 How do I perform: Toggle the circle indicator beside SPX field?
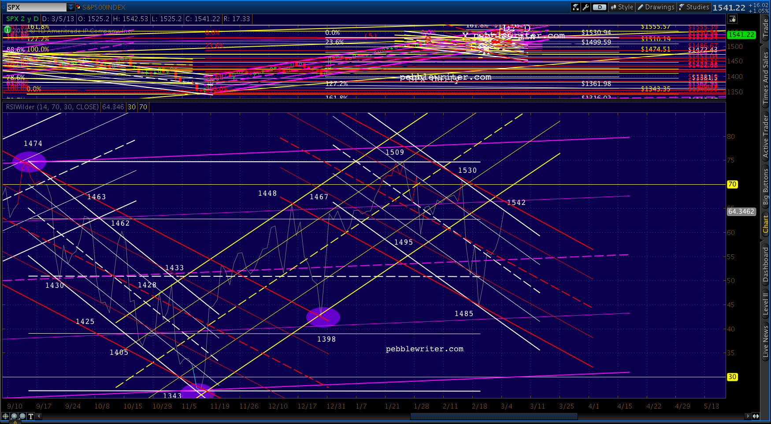(x=4, y=7)
